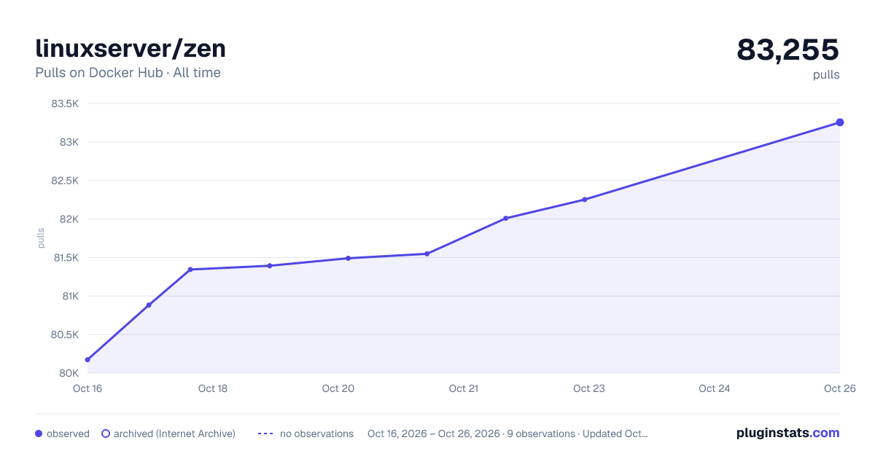Image resolution: width=875 pixels, height=459 pixels.
Task: Click the dashed 'no observations' legend icon
Action: (265, 433)
